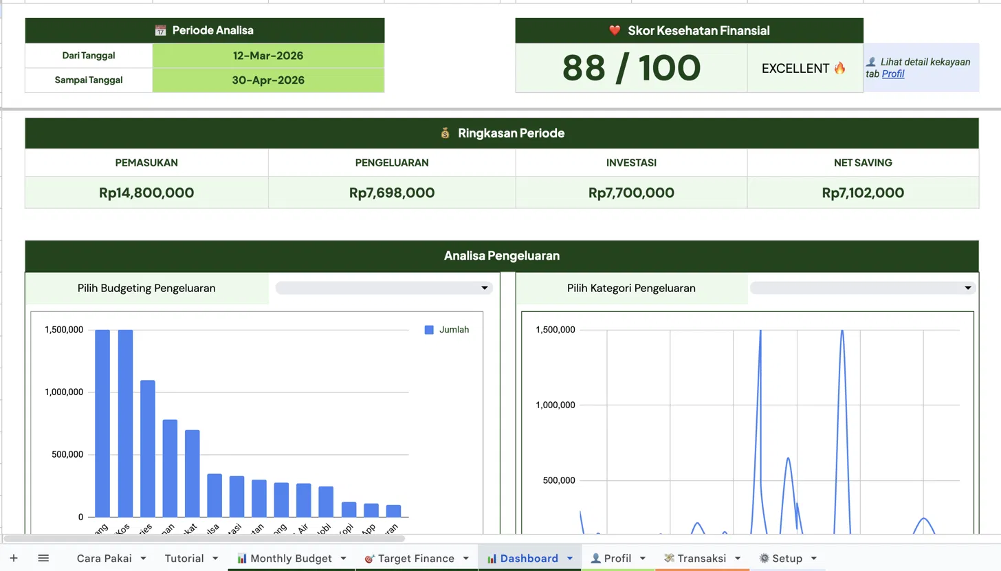Click the Analisa Pengeluaran header
The width and height of the screenshot is (1001, 571).
click(x=502, y=256)
